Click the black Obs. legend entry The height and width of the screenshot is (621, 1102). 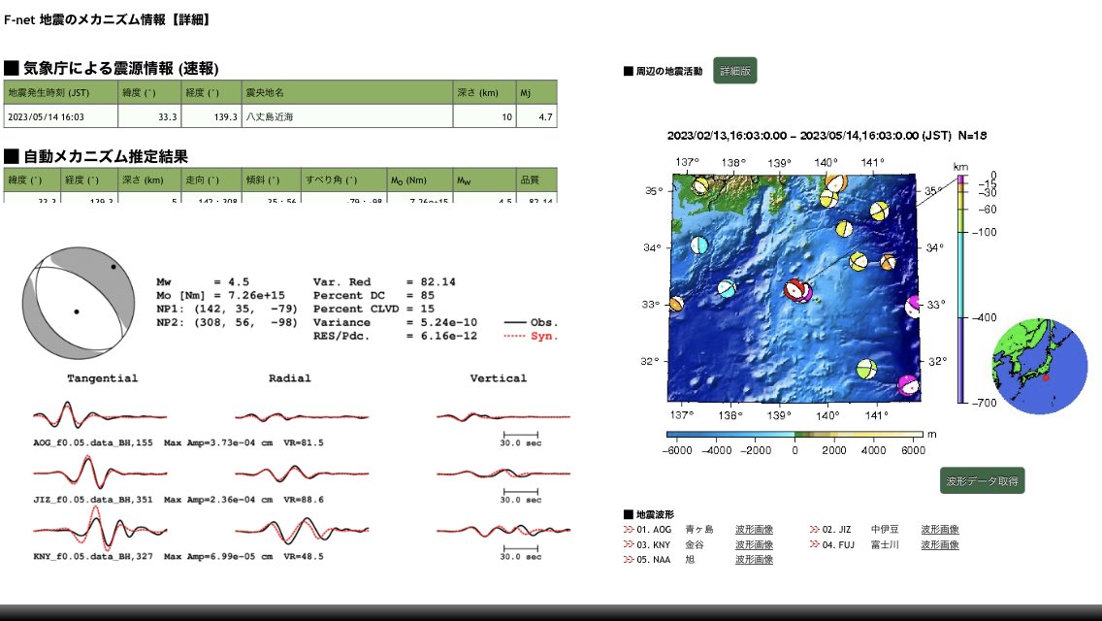click(x=532, y=323)
